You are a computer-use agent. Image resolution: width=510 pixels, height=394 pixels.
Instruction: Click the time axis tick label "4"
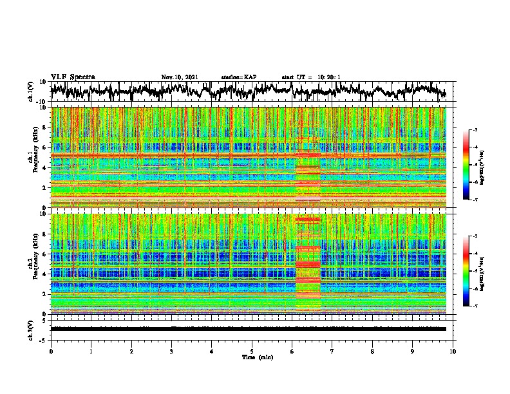point(212,352)
